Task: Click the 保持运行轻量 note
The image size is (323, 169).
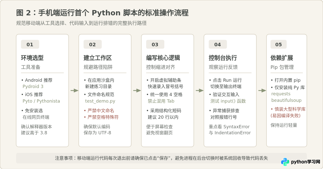Action: pos(284,125)
